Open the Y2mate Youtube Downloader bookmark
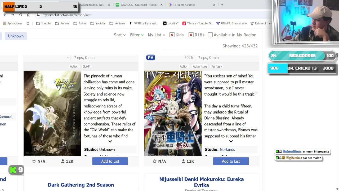 197,23
